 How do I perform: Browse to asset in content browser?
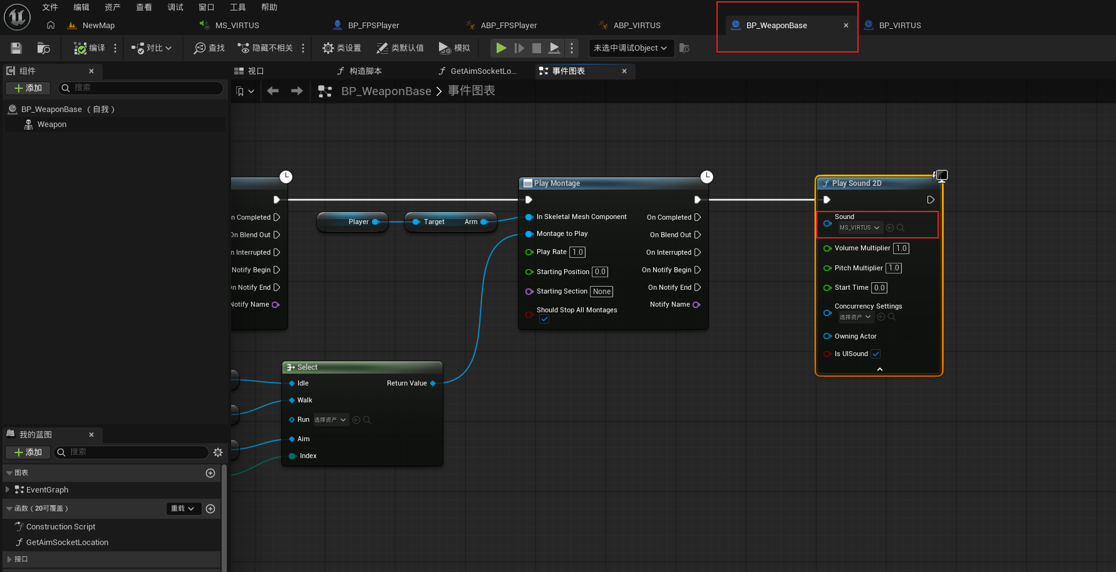(x=43, y=48)
